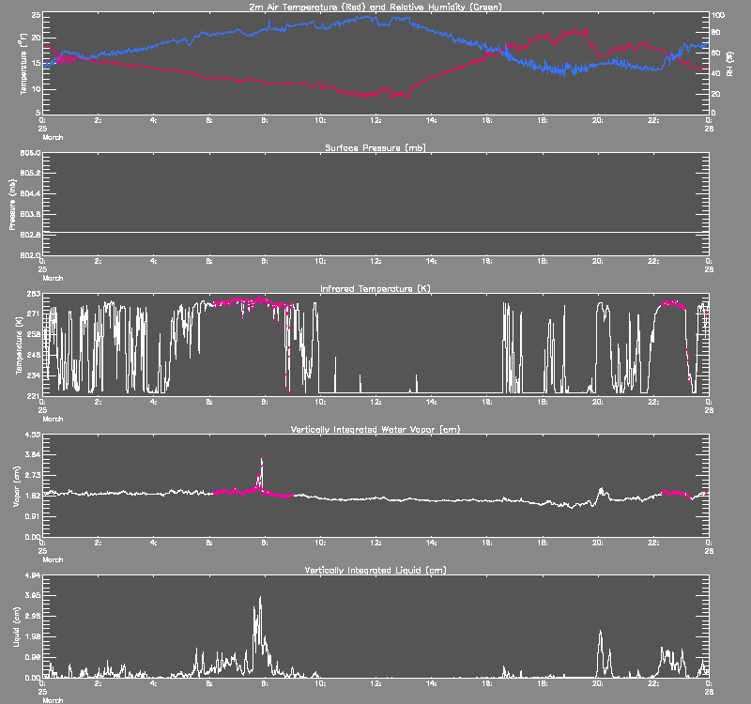
Task: Pick the '258' infrared temperature tick
Action: (35, 334)
